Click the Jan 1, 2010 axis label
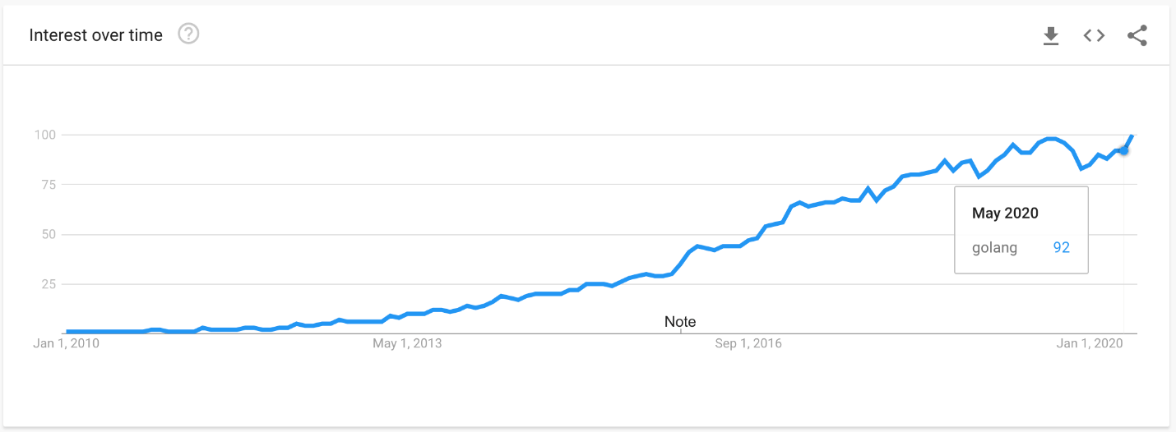This screenshot has height=432, width=1176. click(x=66, y=343)
